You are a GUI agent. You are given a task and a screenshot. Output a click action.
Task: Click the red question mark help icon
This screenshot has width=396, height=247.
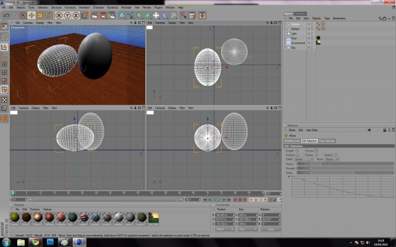(x=183, y=15)
